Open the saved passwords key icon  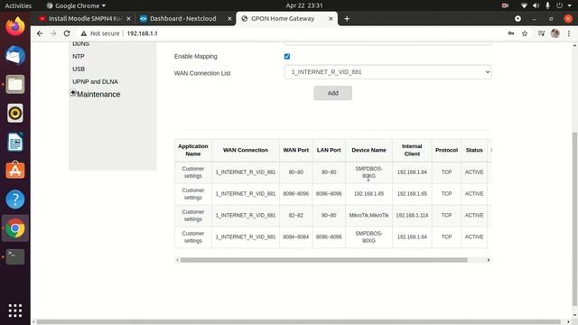[x=511, y=33]
